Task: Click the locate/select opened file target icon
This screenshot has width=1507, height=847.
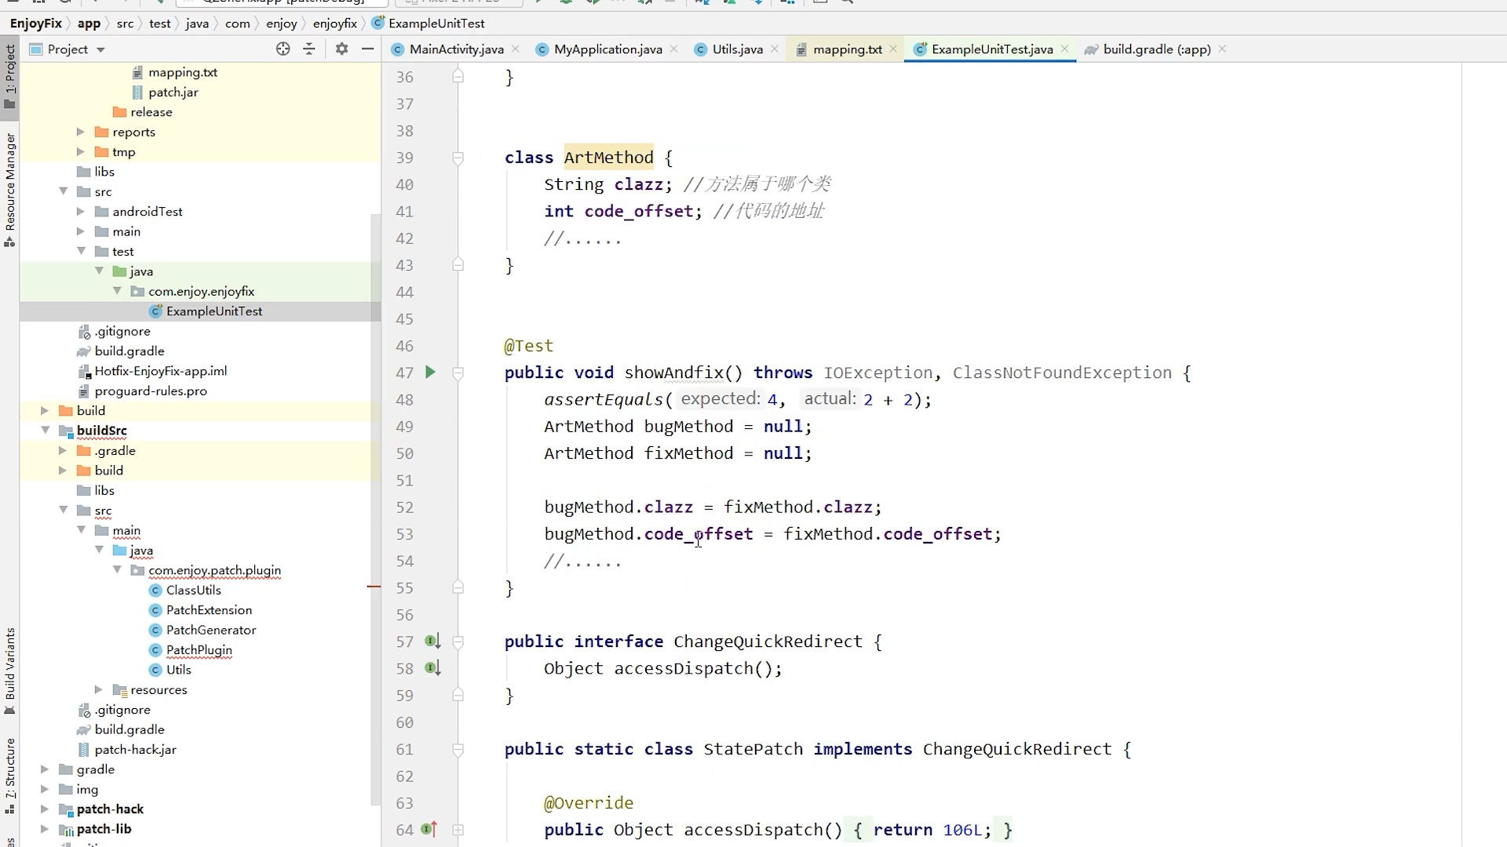Action: pos(283,49)
